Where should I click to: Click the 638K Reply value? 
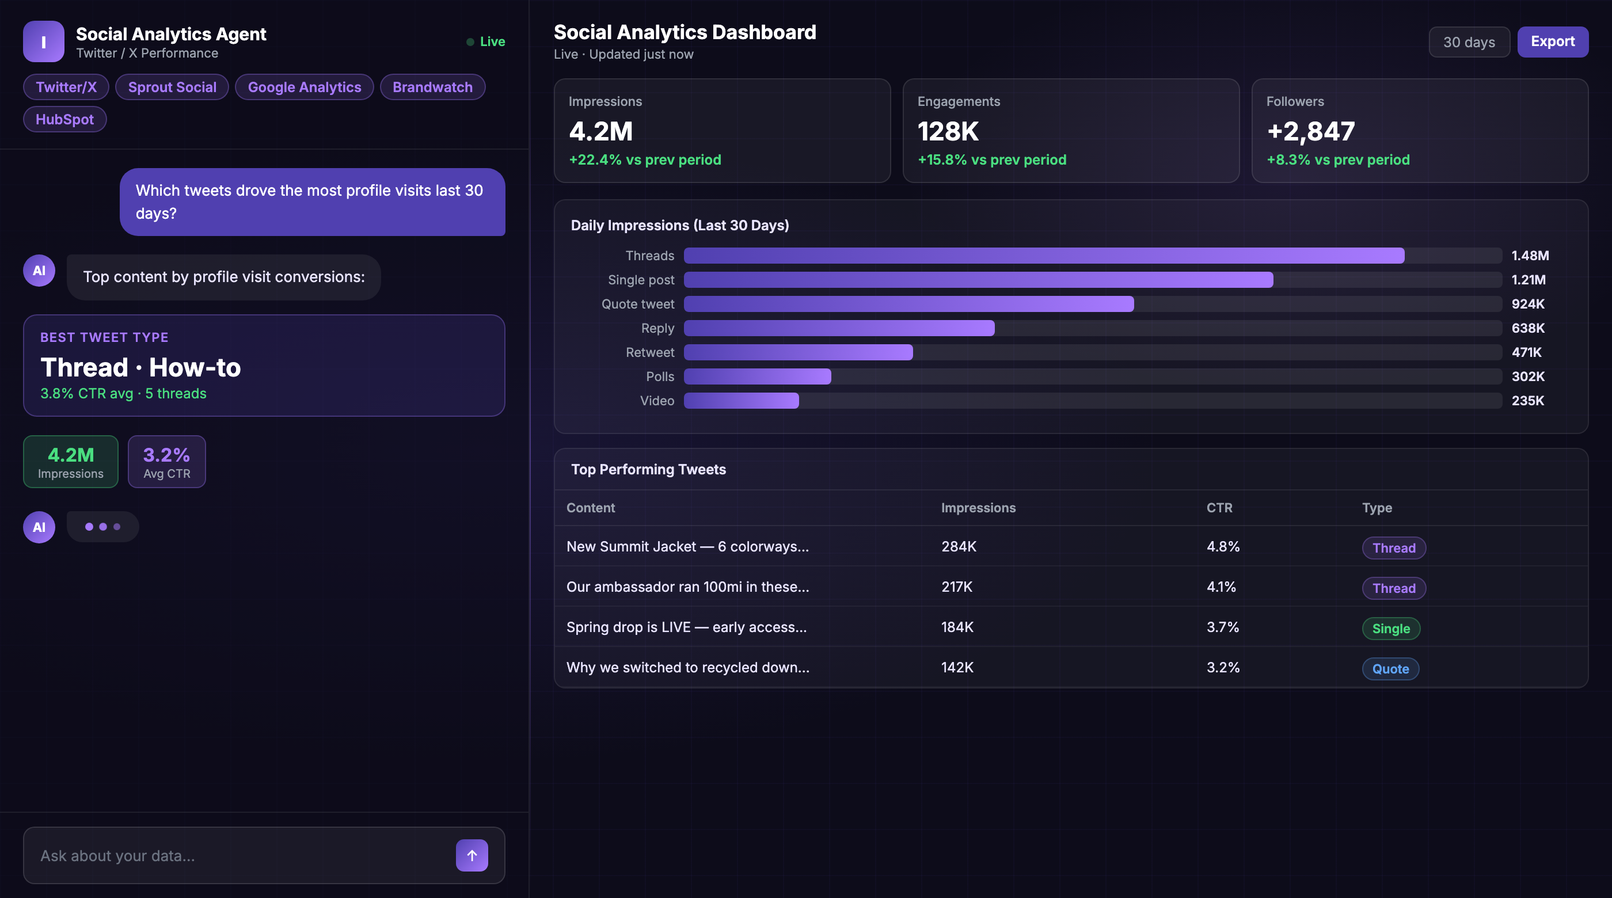[x=1527, y=328]
